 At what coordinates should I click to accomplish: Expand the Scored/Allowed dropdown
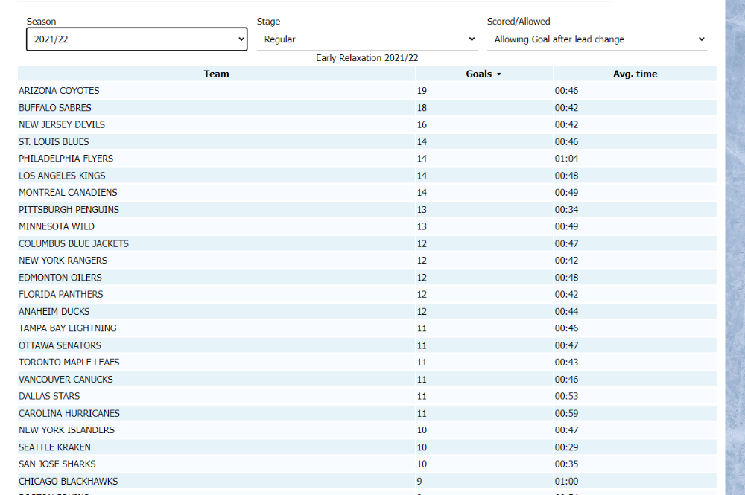coord(597,39)
